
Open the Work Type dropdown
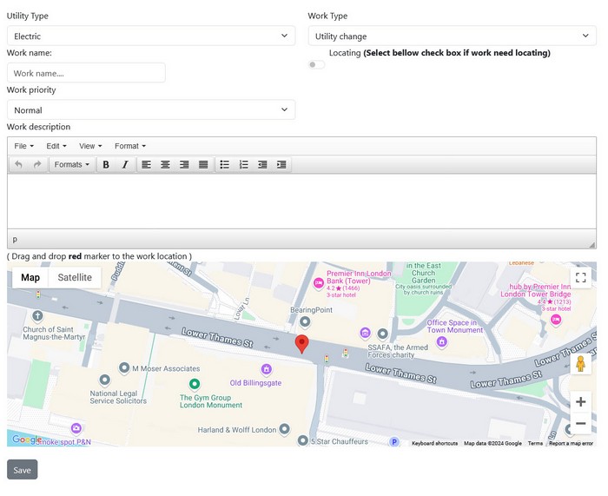[453, 36]
